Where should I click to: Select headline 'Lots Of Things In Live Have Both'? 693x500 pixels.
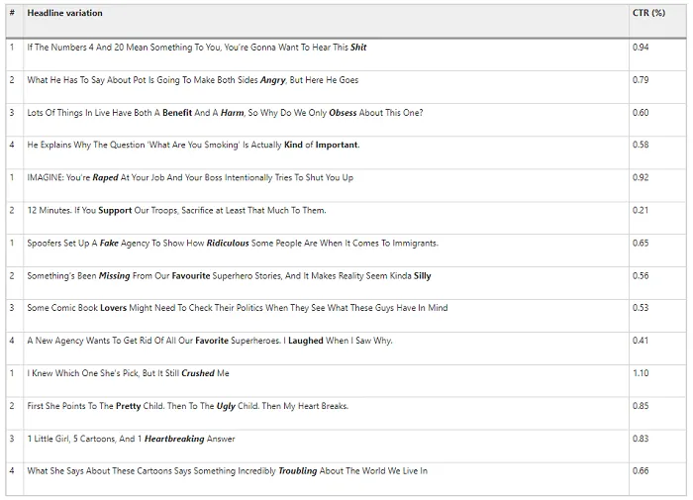[225, 113]
